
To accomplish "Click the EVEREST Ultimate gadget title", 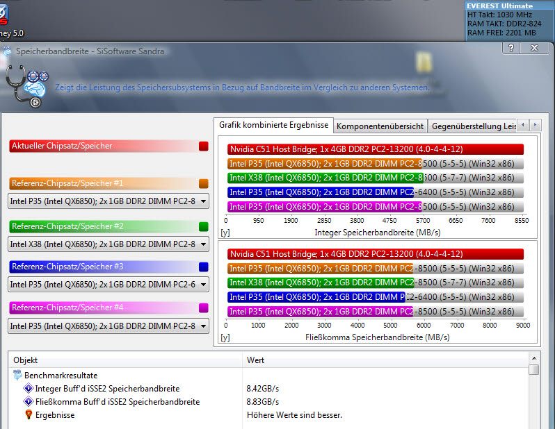I will click(499, 6).
